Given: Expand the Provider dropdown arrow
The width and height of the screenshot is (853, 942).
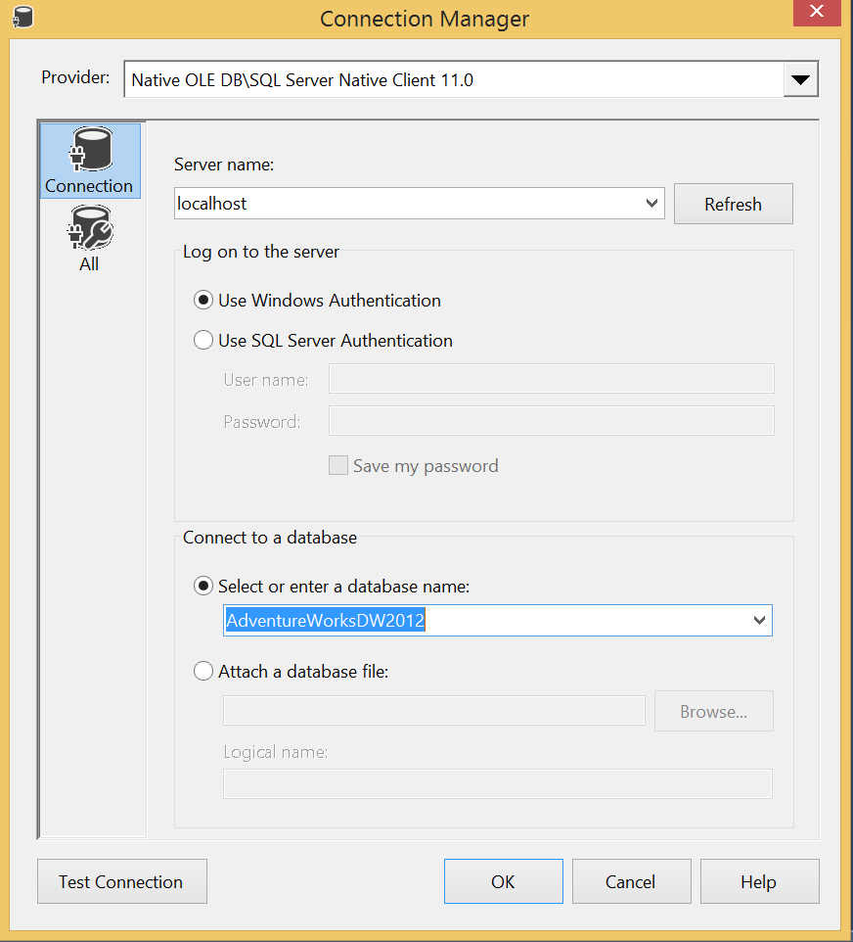Looking at the screenshot, I should [x=801, y=79].
